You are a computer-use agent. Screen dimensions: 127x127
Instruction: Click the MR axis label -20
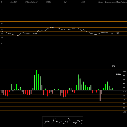[124, 96]
